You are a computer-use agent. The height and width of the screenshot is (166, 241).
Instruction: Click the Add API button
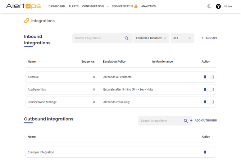[x=209, y=38]
